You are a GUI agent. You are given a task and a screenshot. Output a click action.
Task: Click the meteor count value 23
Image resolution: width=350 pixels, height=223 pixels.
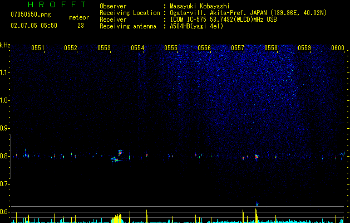(81, 26)
